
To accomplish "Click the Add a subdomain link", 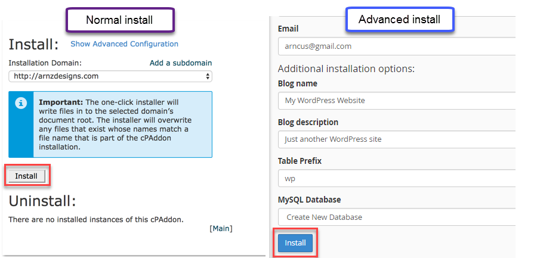I will pos(180,63).
